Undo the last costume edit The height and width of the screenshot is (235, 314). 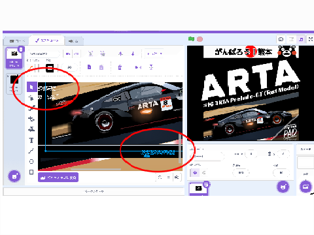coord(68,54)
